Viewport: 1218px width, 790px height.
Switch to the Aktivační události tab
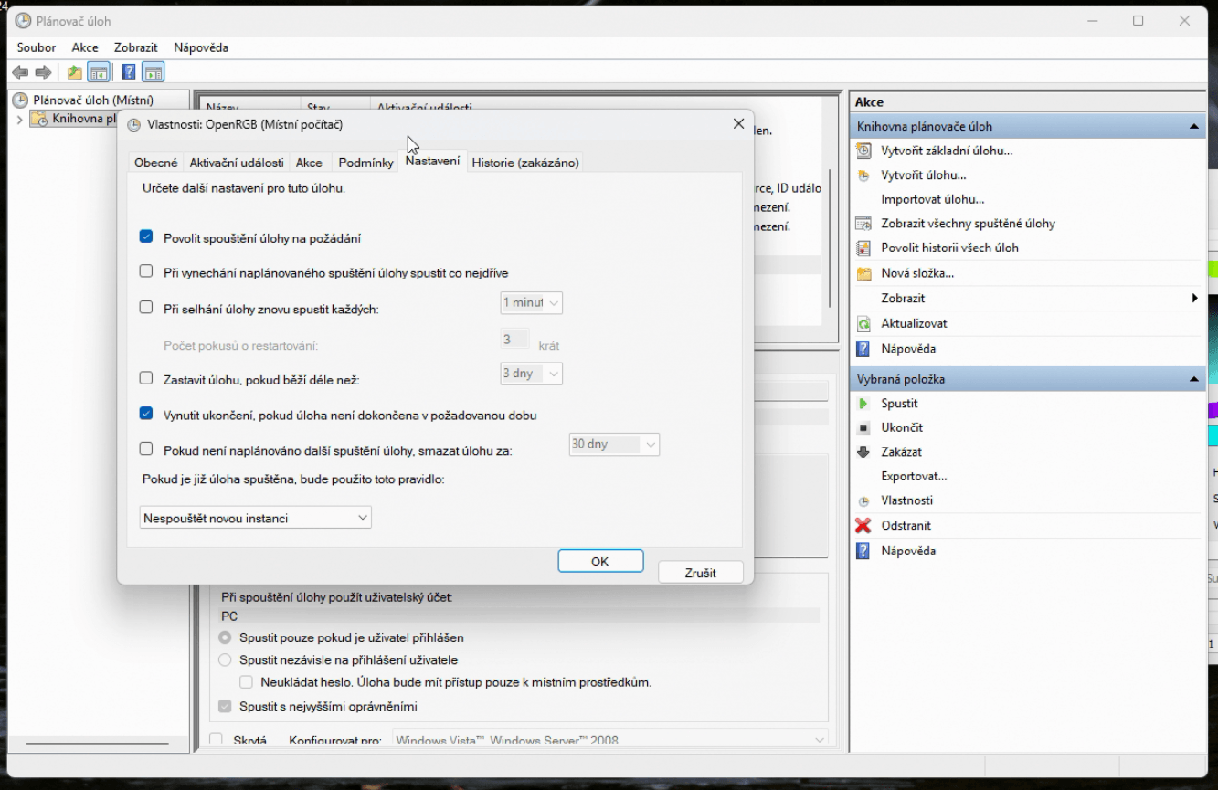pyautogui.click(x=237, y=163)
